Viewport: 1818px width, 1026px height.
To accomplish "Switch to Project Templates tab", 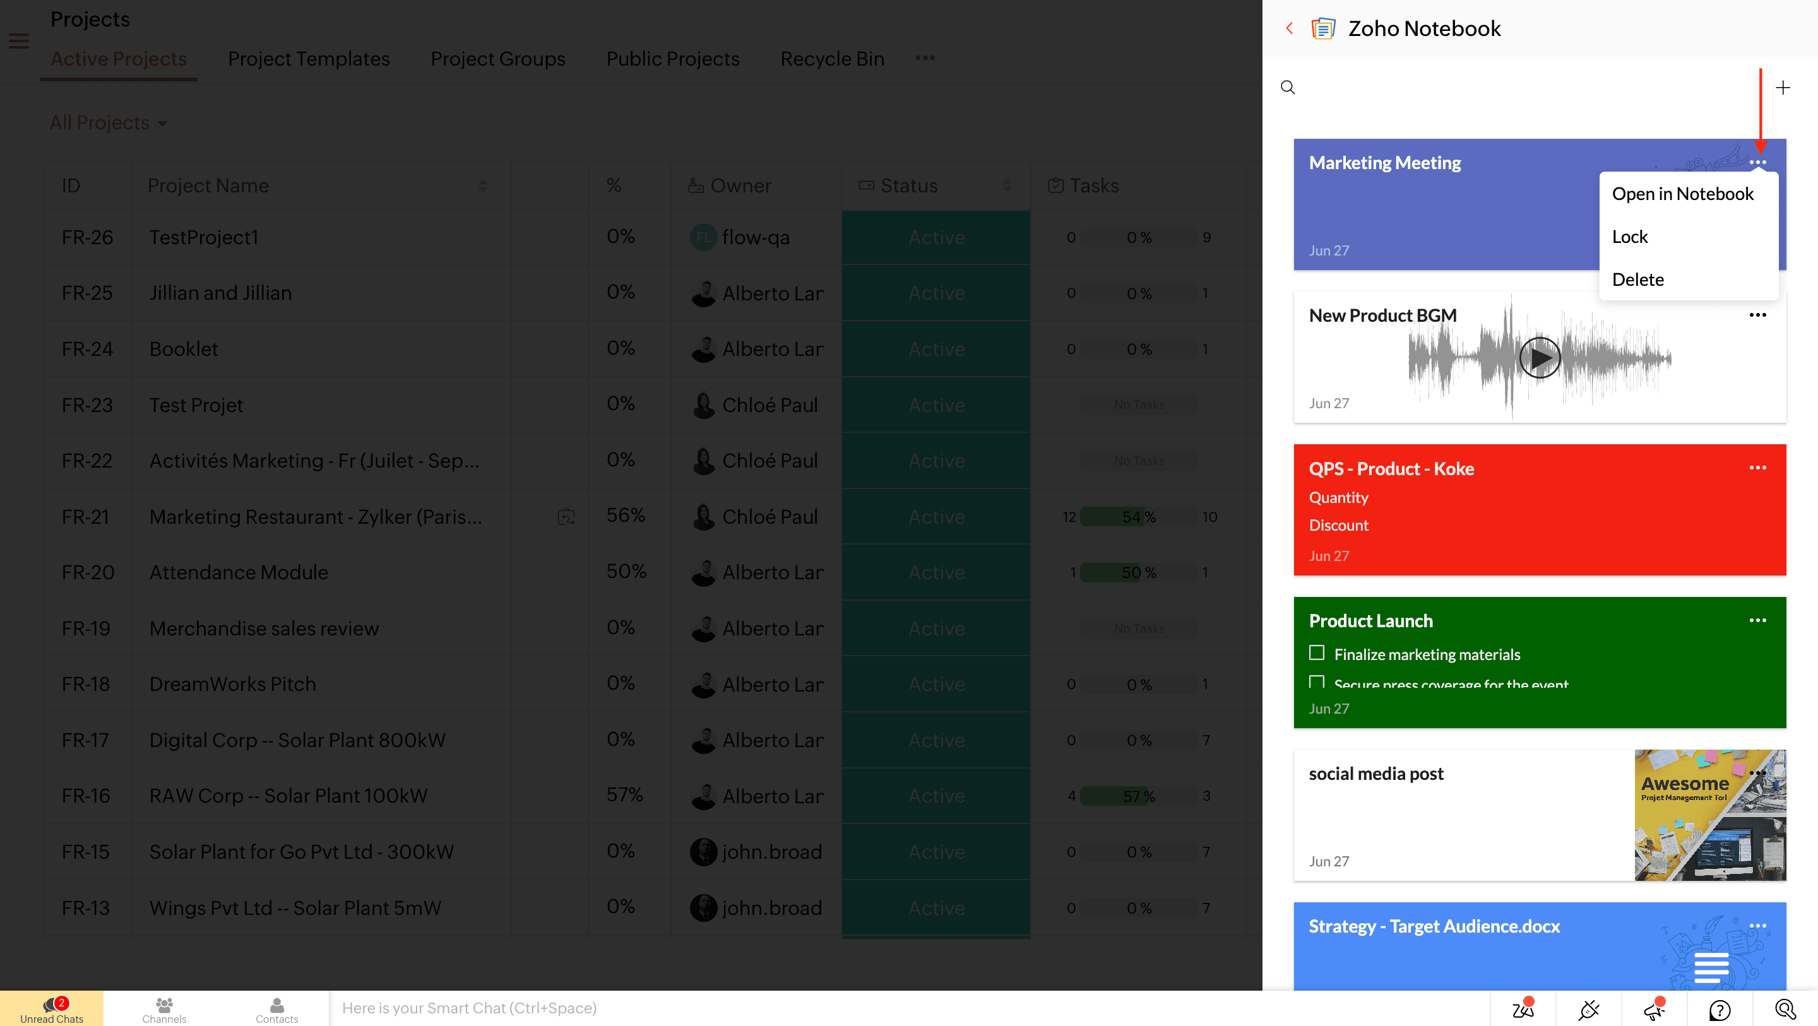I will coord(309,59).
